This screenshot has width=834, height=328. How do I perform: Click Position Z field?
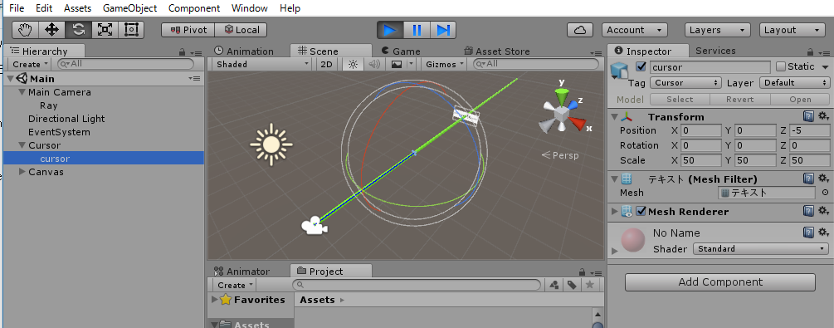[x=810, y=130]
